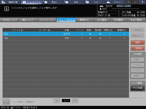Switch to 一時保存ジョブ tab
Screen dimensions: 146x109
[9, 20]
